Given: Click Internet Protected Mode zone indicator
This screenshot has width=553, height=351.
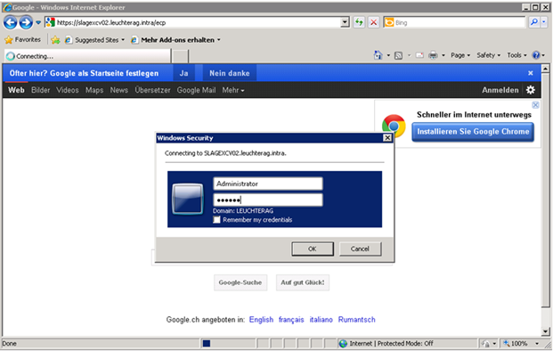Looking at the screenshot, I should pyautogui.click(x=407, y=343).
